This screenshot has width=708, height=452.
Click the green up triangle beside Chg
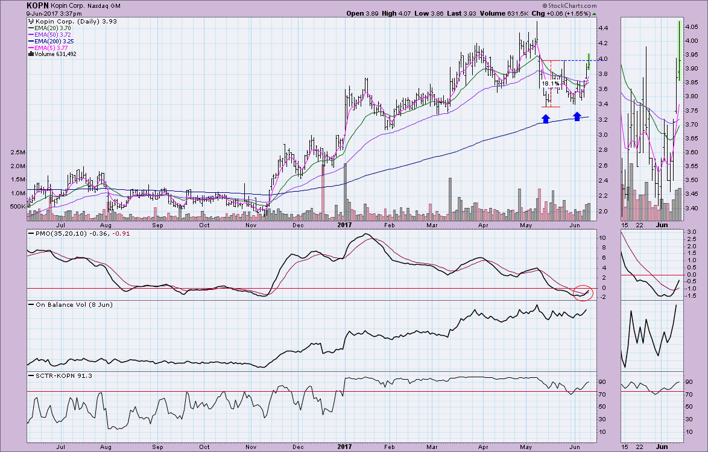pos(595,13)
